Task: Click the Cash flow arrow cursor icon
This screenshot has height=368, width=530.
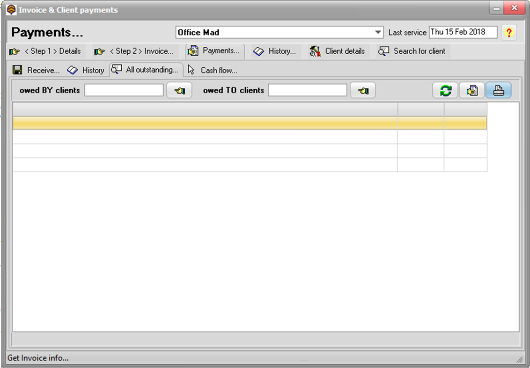Action: (191, 69)
